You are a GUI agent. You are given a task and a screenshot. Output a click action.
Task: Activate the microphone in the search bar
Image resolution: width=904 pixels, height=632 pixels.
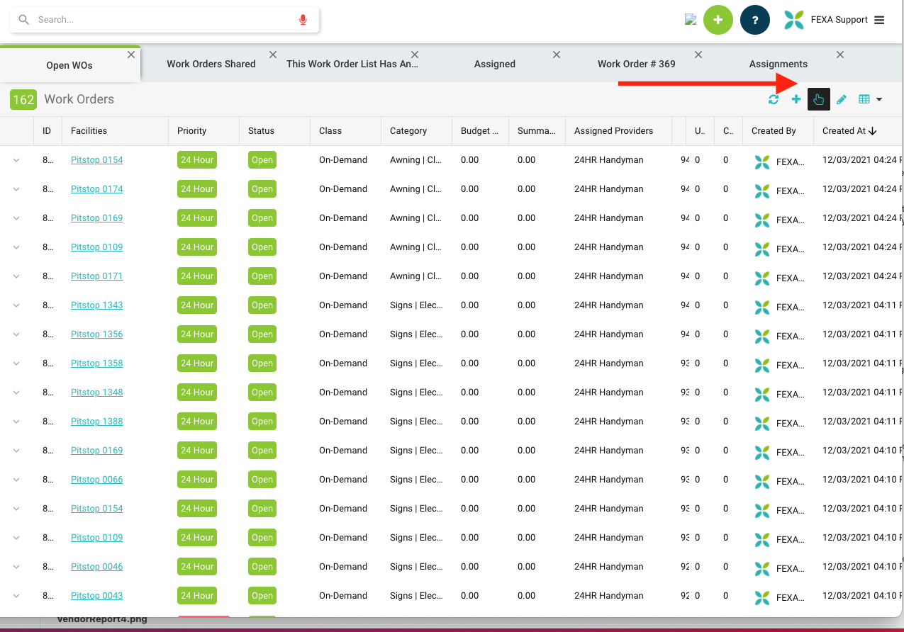coord(303,19)
